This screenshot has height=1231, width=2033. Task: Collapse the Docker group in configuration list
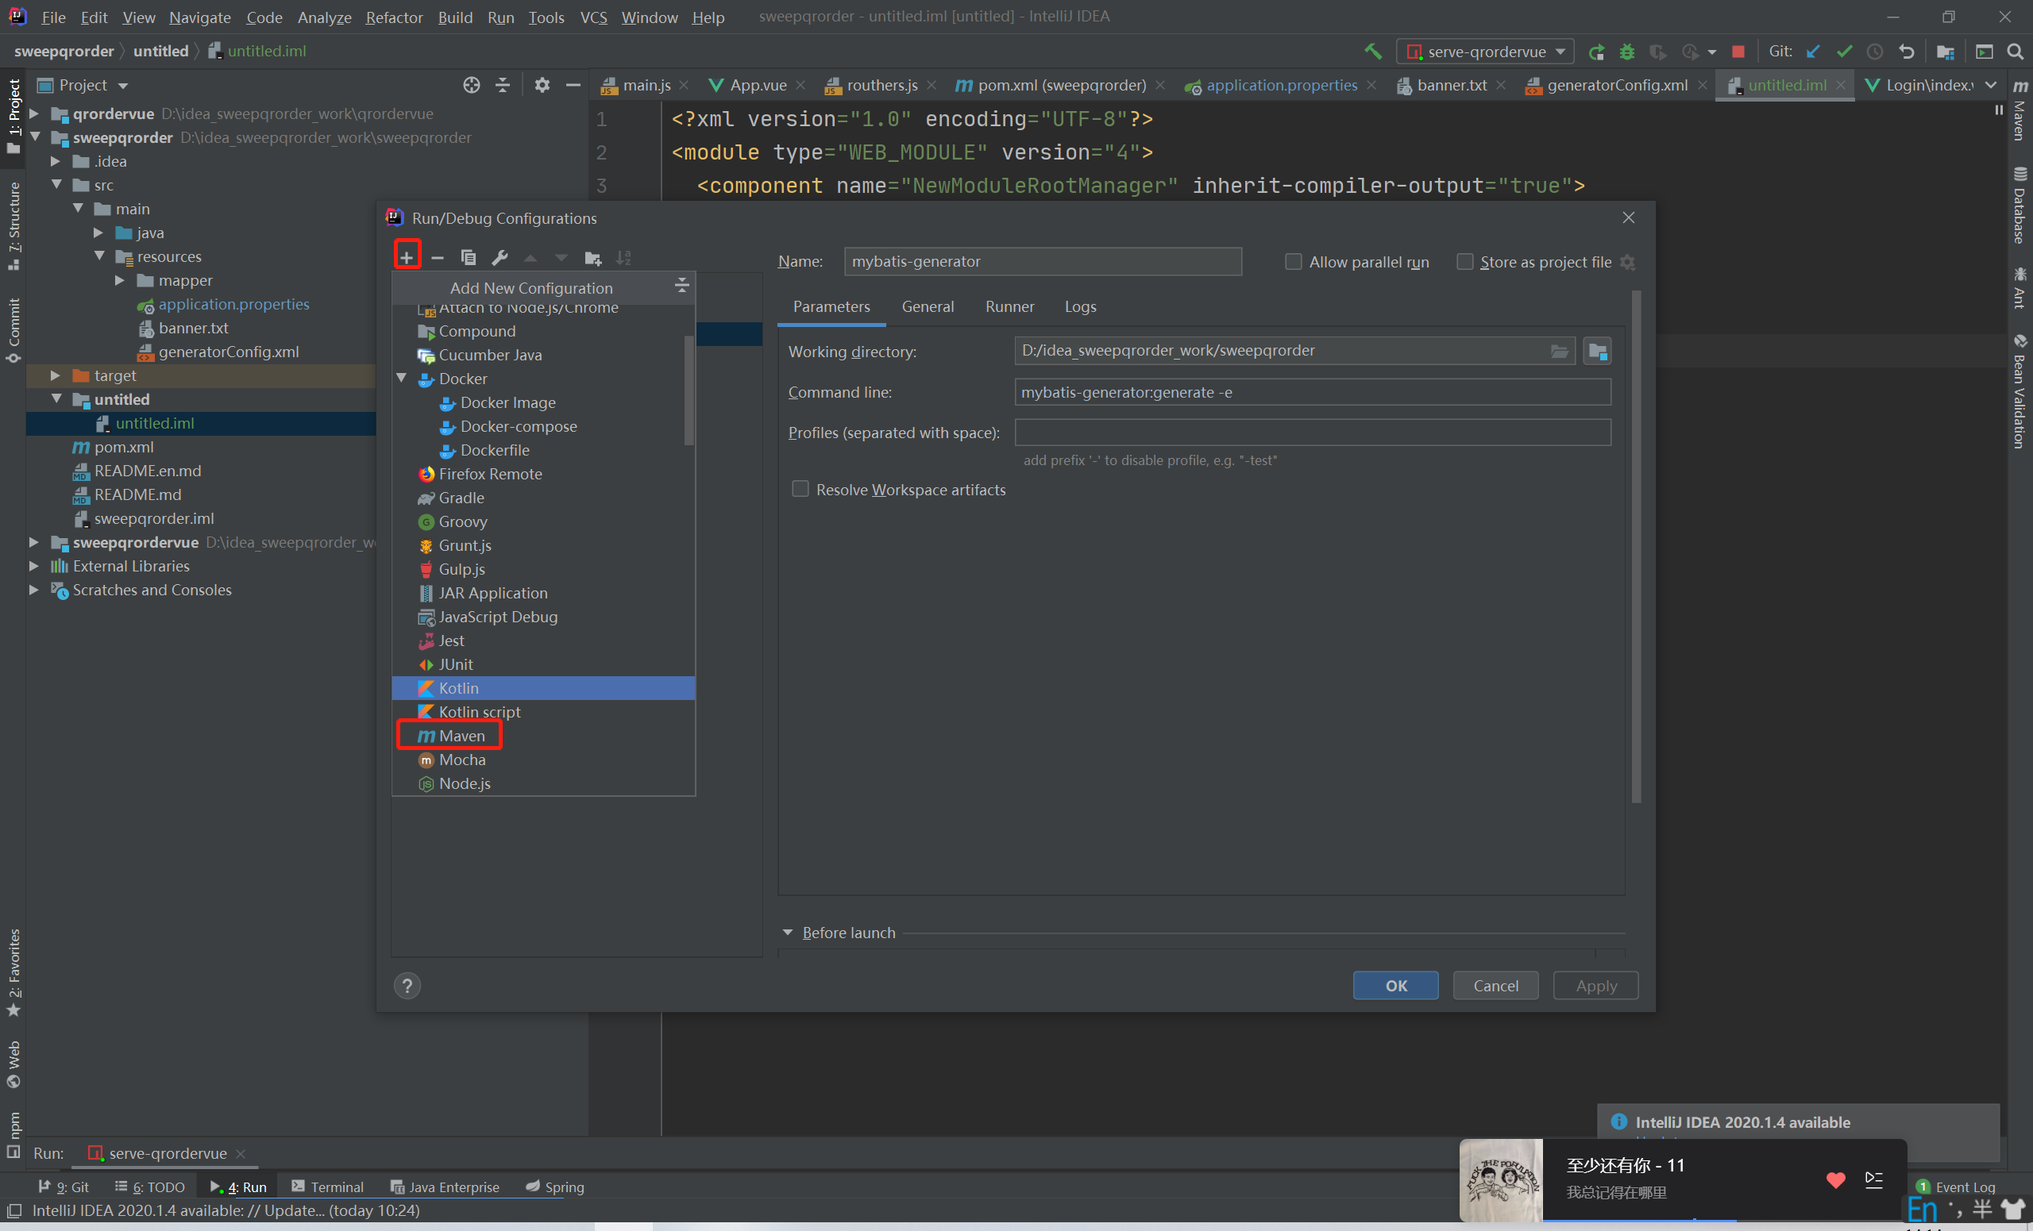pyautogui.click(x=402, y=379)
